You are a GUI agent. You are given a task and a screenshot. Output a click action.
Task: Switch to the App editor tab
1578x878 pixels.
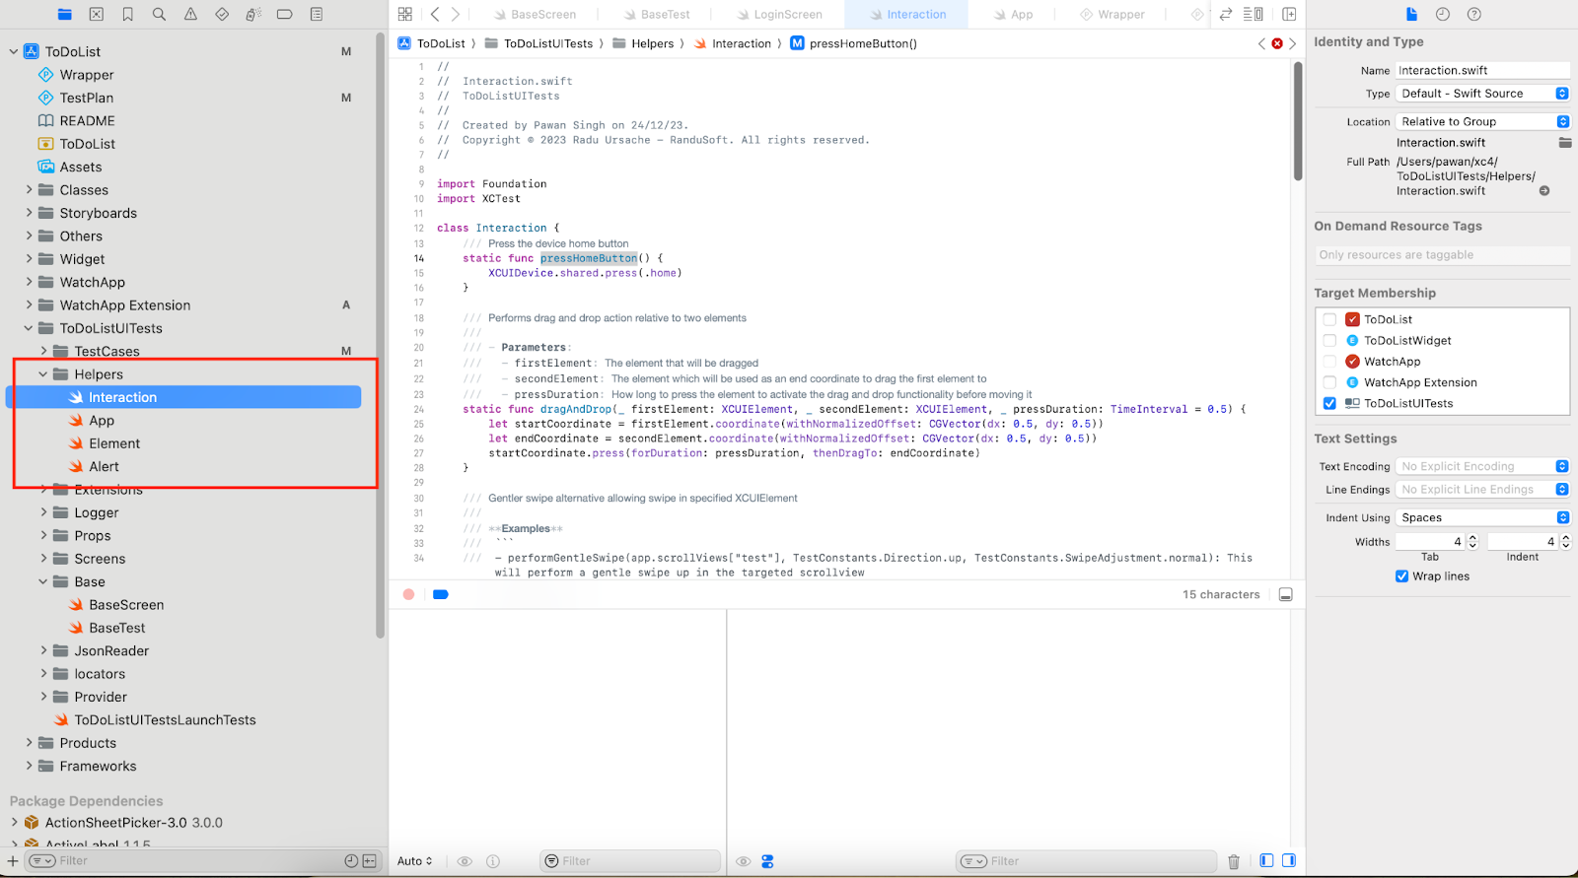pos(1013,15)
